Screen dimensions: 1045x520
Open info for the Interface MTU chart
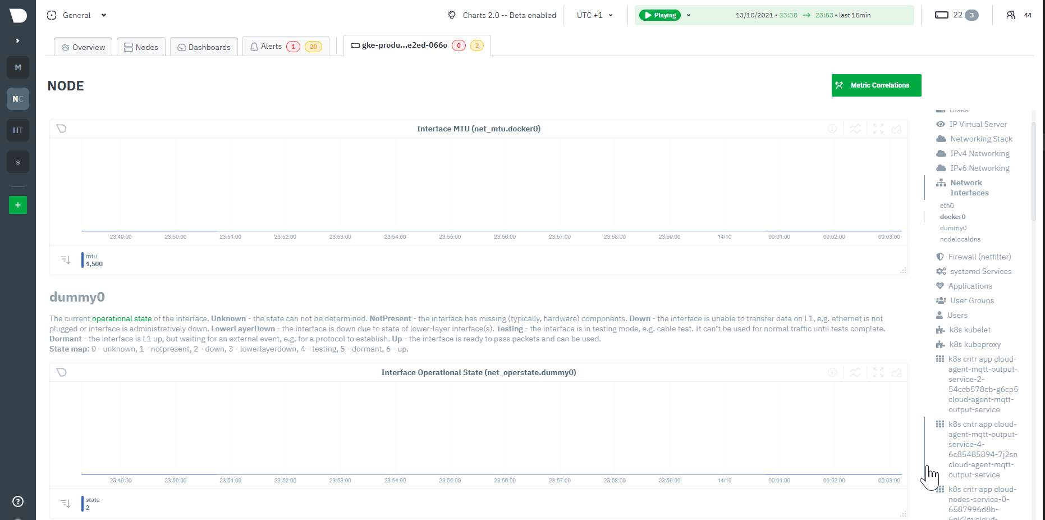tap(832, 129)
